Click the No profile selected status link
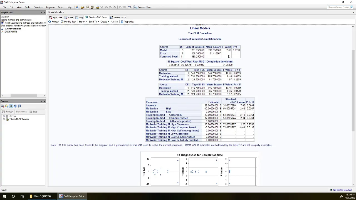This screenshot has width=356, height=200. (340, 190)
